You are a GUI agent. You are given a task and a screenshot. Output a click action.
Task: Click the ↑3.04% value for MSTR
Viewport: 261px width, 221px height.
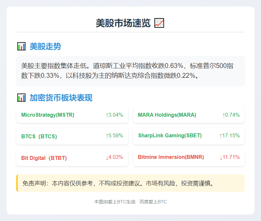click(115, 115)
